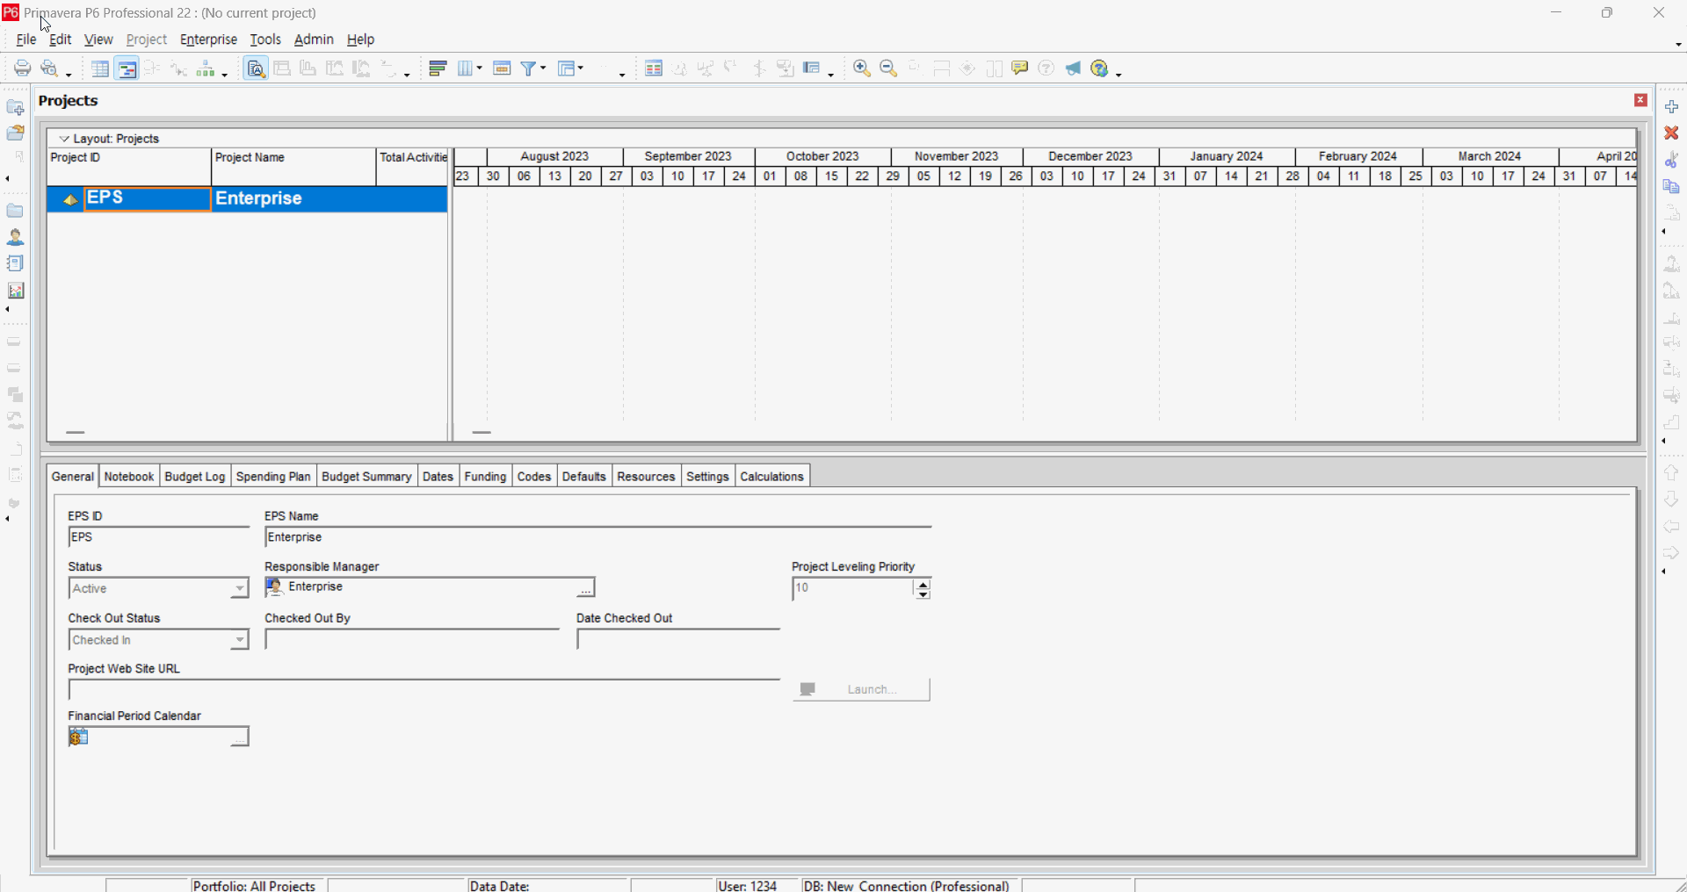Open the File menu
The width and height of the screenshot is (1687, 892).
tap(26, 40)
